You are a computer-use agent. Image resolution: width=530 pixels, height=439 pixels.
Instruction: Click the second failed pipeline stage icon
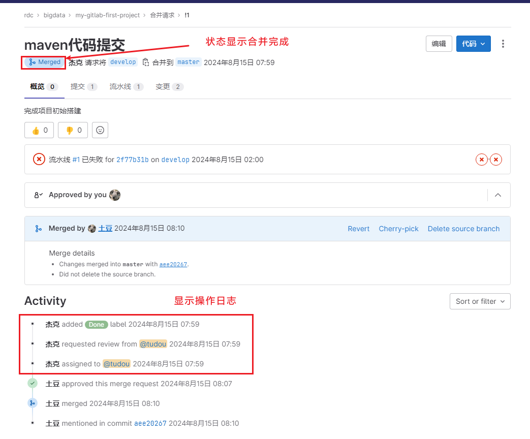pos(496,160)
